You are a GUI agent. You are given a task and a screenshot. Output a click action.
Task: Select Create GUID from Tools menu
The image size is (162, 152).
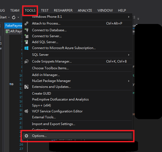click(x=41, y=94)
